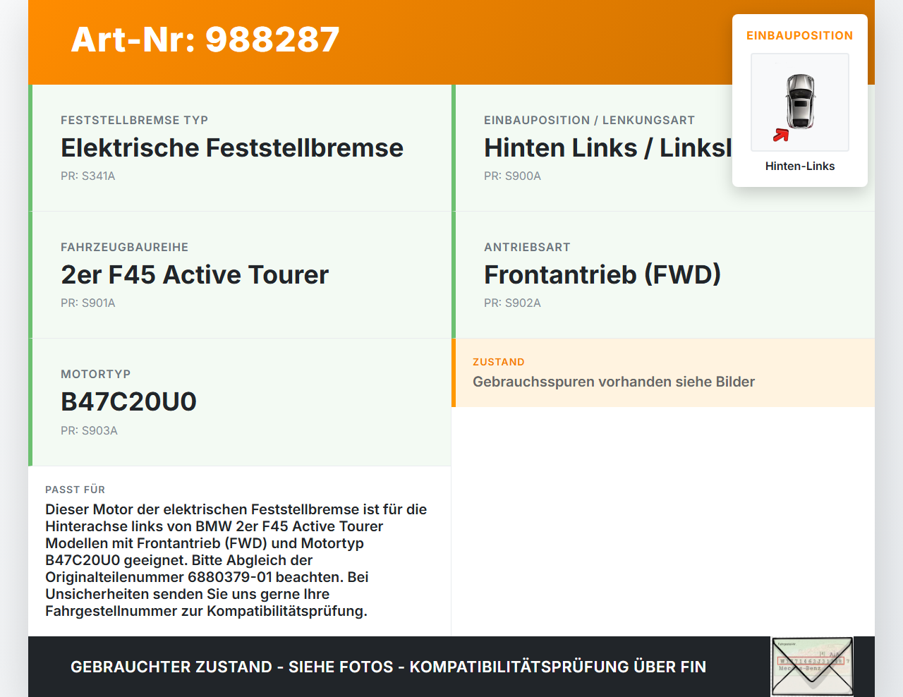Select the image frame around the vehicle diagram
903x697 pixels.
point(799,102)
